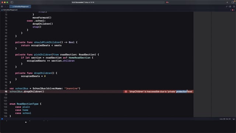Screen dimensions: 236x133
Task: Click 'case plain' in the enum
Action: tap(22, 107)
